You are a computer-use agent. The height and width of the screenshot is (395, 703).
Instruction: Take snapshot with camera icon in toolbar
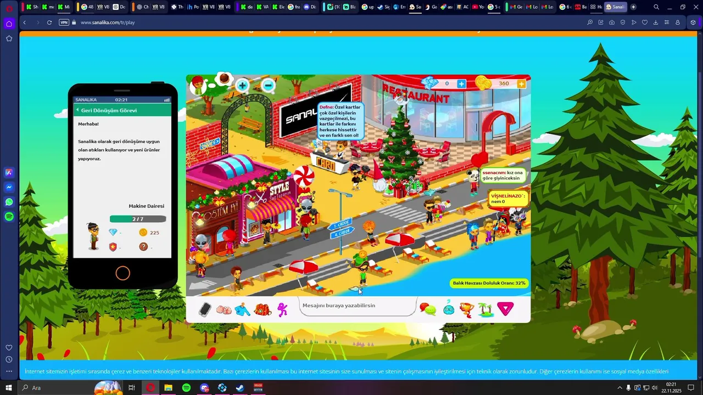[x=612, y=22]
